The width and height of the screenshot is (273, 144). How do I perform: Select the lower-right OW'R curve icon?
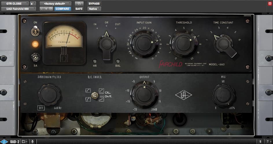[x=101, y=99]
